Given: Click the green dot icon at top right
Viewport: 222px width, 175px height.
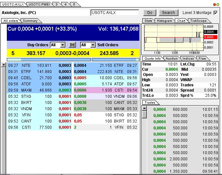Looking at the screenshot, I should pos(217,4).
